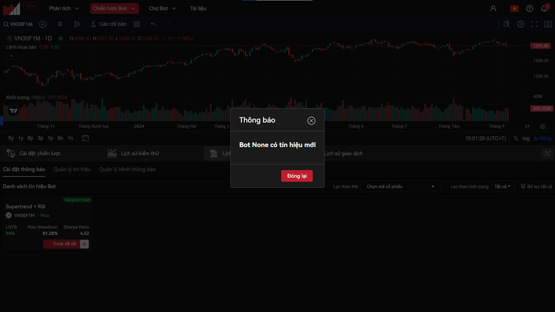Click the Đóng lại button

click(x=297, y=176)
